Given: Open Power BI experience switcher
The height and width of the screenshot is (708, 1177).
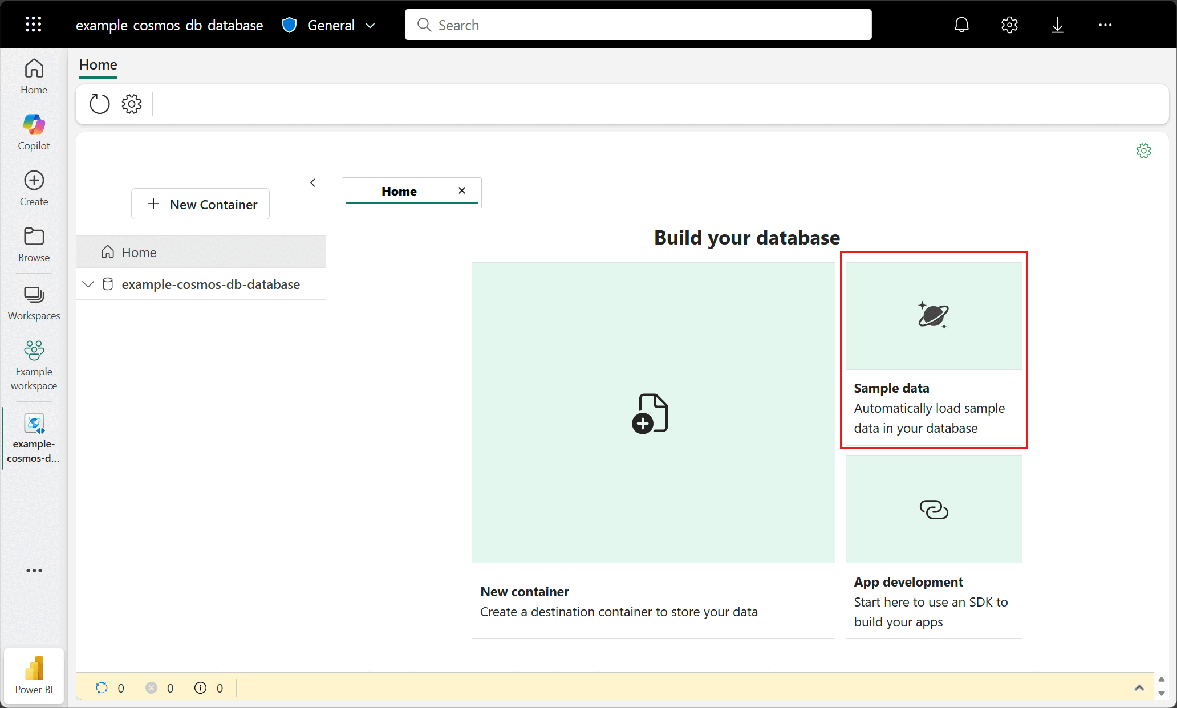Looking at the screenshot, I should pos(34,676).
